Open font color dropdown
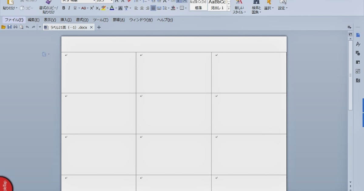This screenshot has height=191, width=364. point(116,8)
